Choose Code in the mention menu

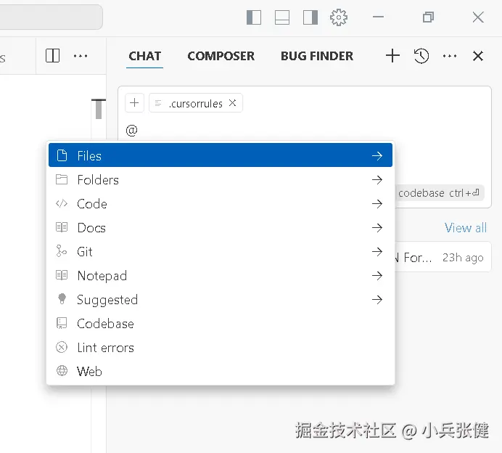(x=221, y=204)
